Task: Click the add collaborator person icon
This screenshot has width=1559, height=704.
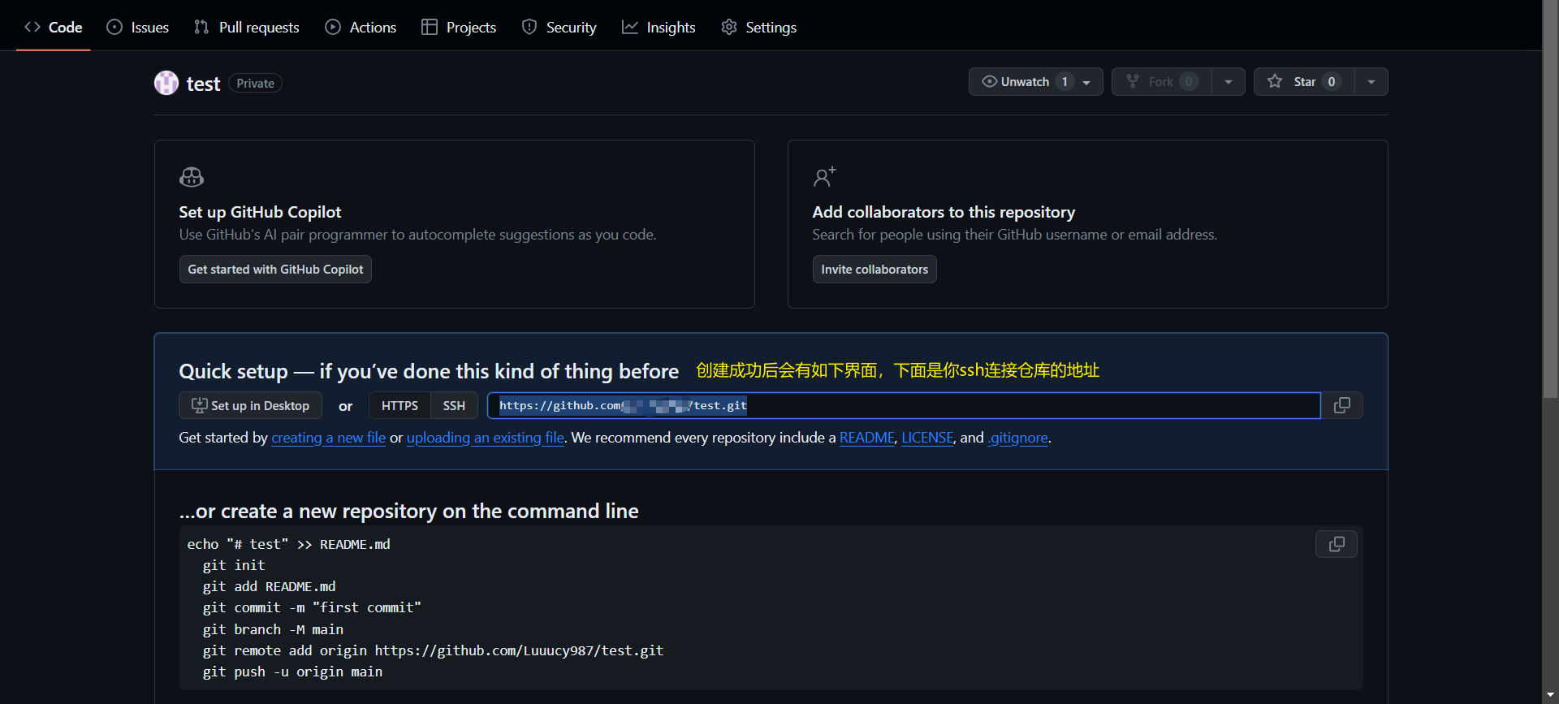Action: click(x=824, y=176)
